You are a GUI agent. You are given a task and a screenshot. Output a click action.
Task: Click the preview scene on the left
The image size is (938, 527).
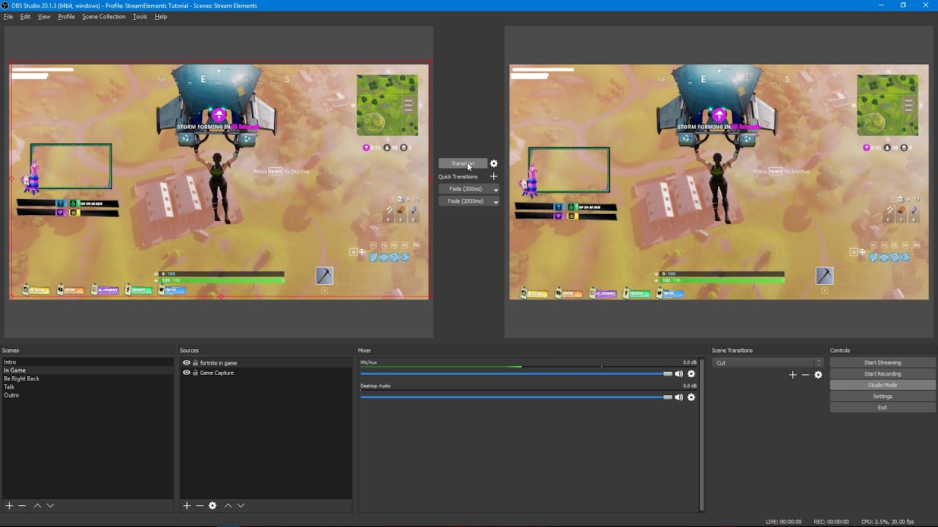[220, 180]
